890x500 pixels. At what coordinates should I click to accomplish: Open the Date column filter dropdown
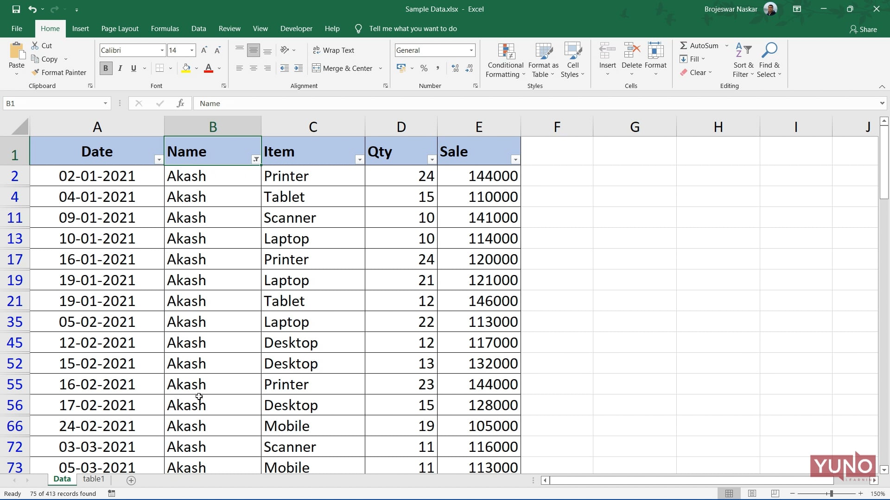click(159, 159)
